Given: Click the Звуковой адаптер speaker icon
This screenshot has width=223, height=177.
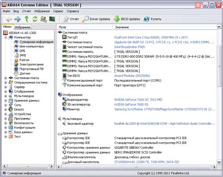Looking at the screenshot, I should point(64,123).
